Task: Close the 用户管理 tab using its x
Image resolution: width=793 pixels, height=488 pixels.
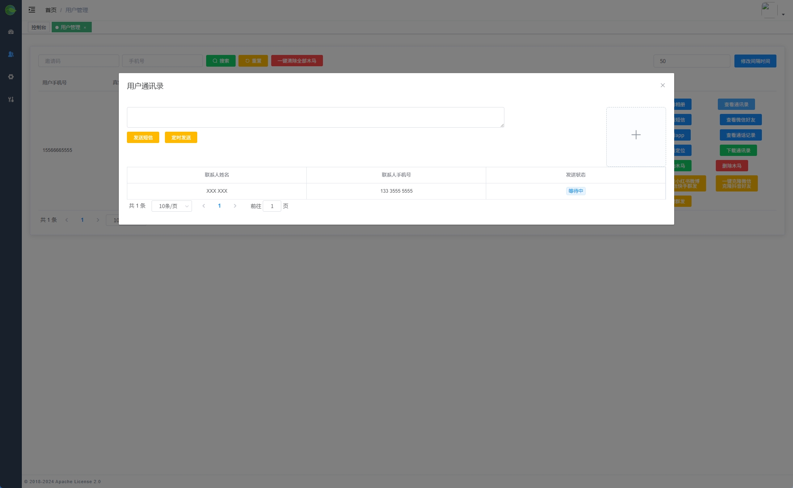Action: coord(85,27)
